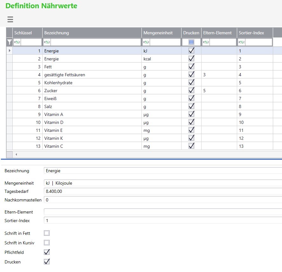Click the filter funnel icon
Image resolution: width=282 pixels, height=272 pixels.
tap(10, 42)
